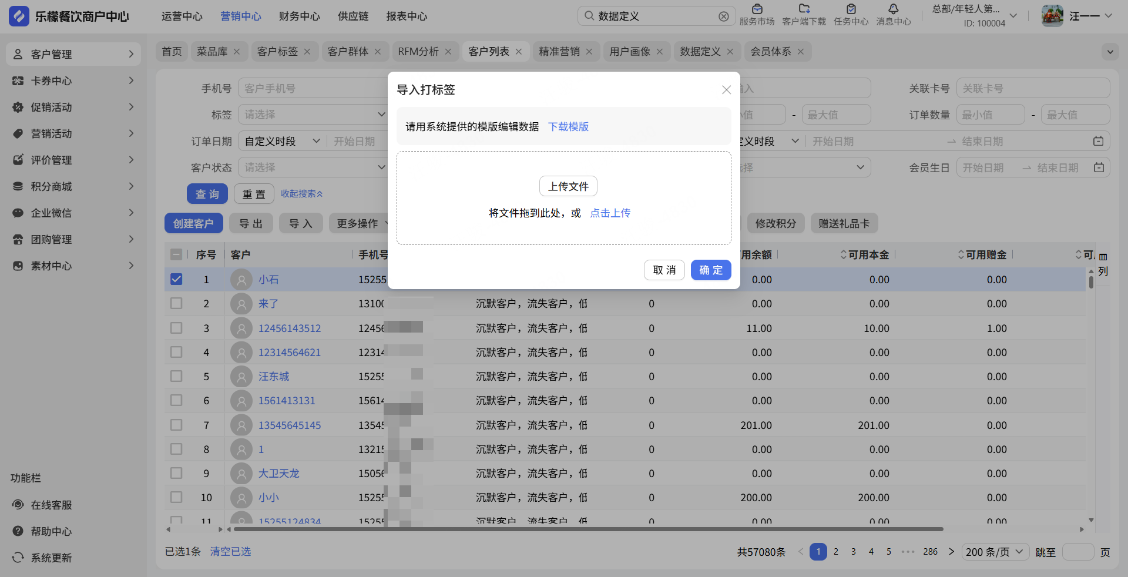Image resolution: width=1128 pixels, height=577 pixels.
Task: Open the 服务市场 service market icon
Action: pyautogui.click(x=757, y=9)
